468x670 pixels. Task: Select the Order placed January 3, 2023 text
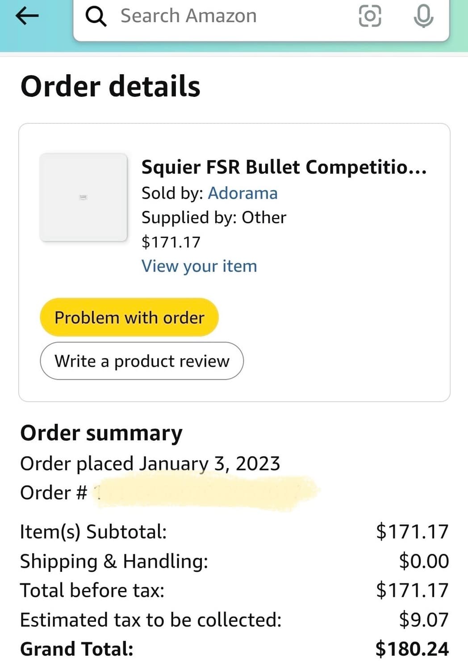tap(150, 464)
